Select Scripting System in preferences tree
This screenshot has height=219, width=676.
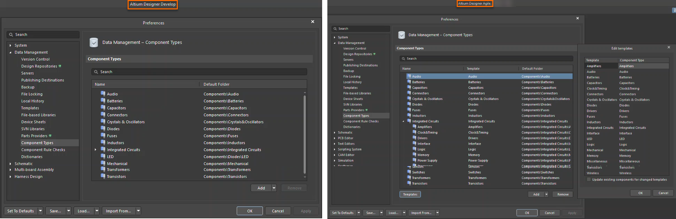coord(349,149)
